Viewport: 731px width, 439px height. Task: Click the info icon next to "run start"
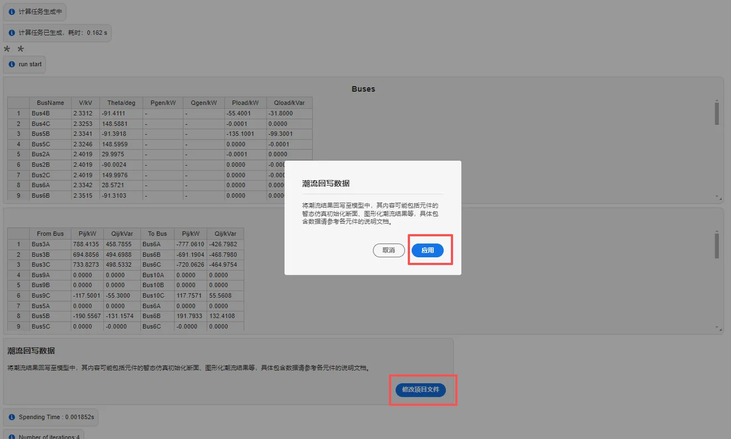click(12, 64)
